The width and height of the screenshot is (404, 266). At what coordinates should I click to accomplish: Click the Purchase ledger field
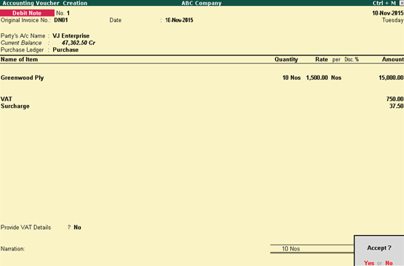[65, 50]
